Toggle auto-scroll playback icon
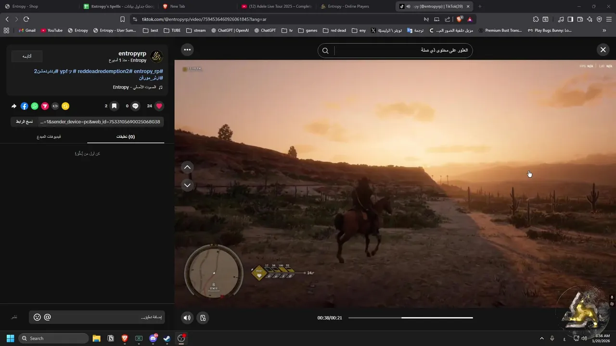Viewport: 616px width, 346px height. coord(203,318)
